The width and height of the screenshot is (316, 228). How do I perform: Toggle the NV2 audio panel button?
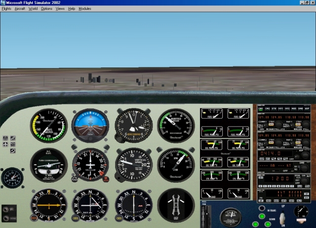pos(287,109)
